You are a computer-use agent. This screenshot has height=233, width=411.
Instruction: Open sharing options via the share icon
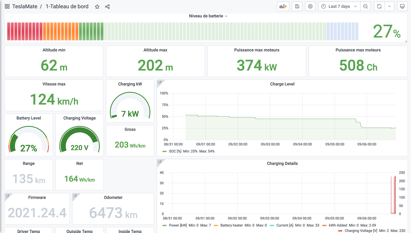click(x=107, y=6)
